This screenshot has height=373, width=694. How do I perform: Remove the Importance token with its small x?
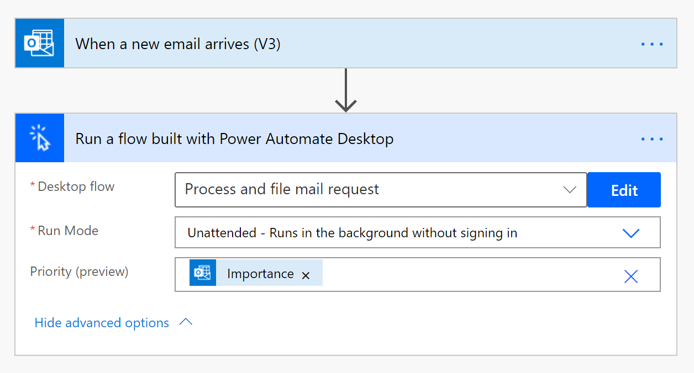pyautogui.click(x=306, y=275)
